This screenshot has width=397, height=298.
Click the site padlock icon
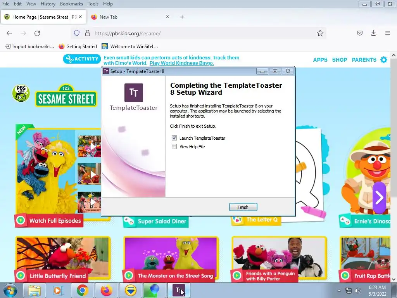(x=88, y=33)
